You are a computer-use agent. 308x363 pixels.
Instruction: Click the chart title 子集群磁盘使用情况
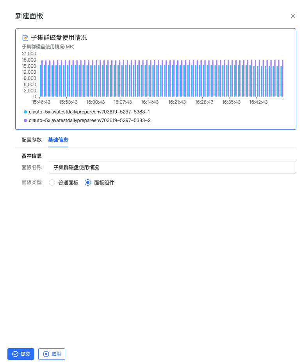click(x=59, y=38)
